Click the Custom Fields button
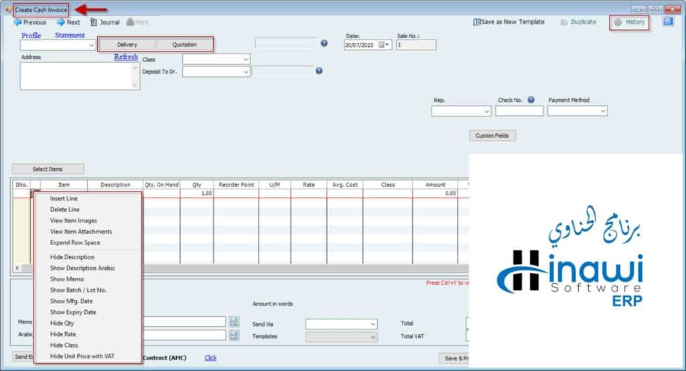Image resolution: width=686 pixels, height=371 pixels. tap(492, 136)
